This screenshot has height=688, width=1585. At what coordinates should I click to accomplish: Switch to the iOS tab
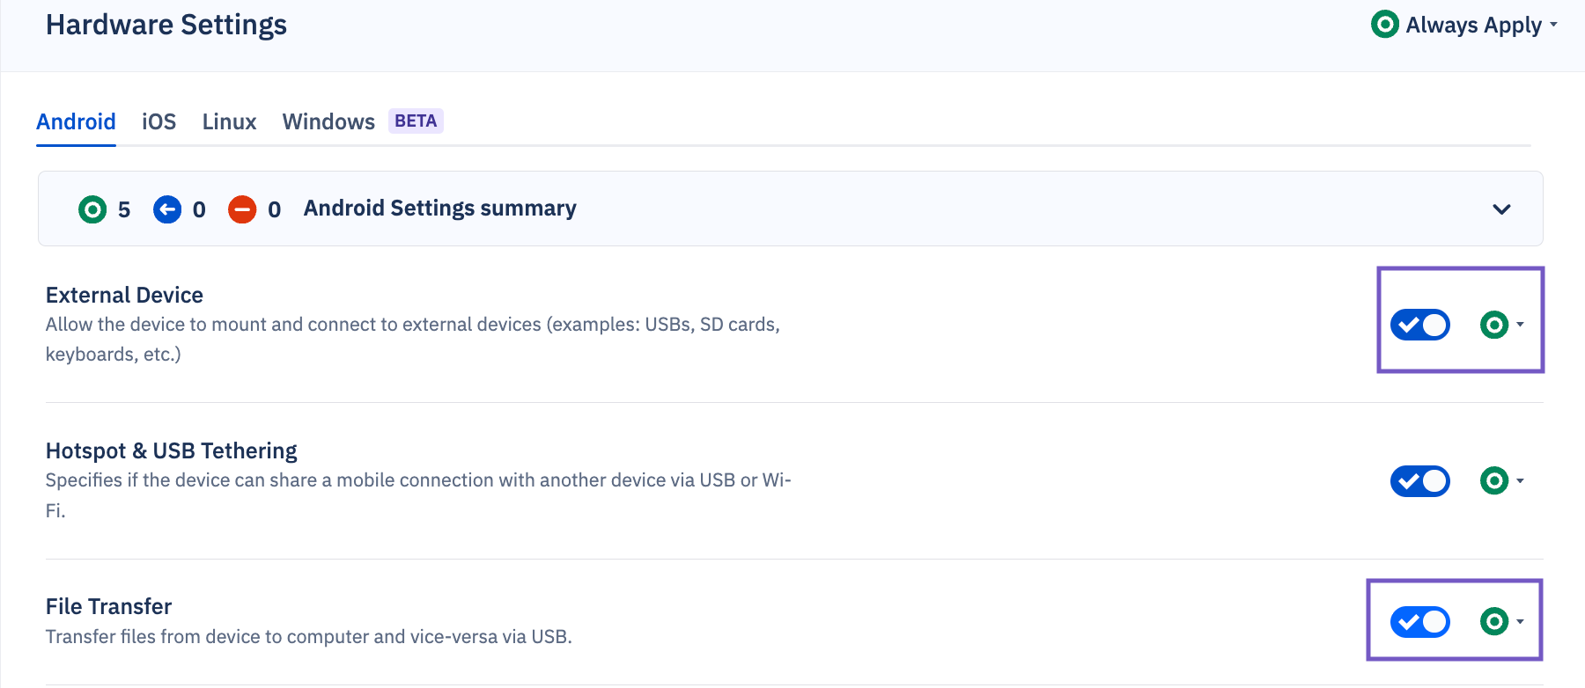[159, 121]
